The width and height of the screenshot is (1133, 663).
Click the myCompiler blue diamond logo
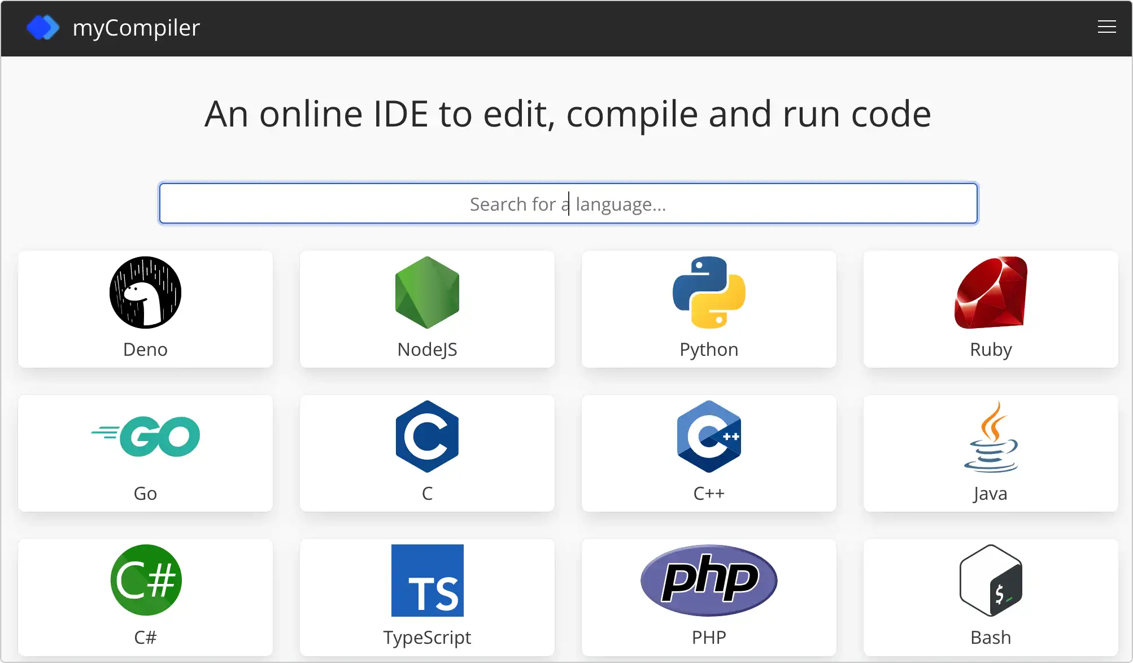click(43, 28)
